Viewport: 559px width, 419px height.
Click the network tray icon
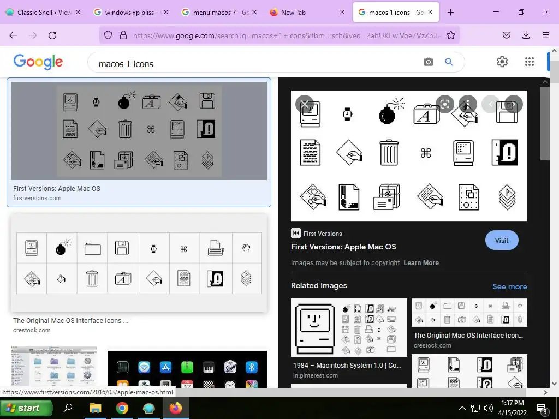[475, 408]
